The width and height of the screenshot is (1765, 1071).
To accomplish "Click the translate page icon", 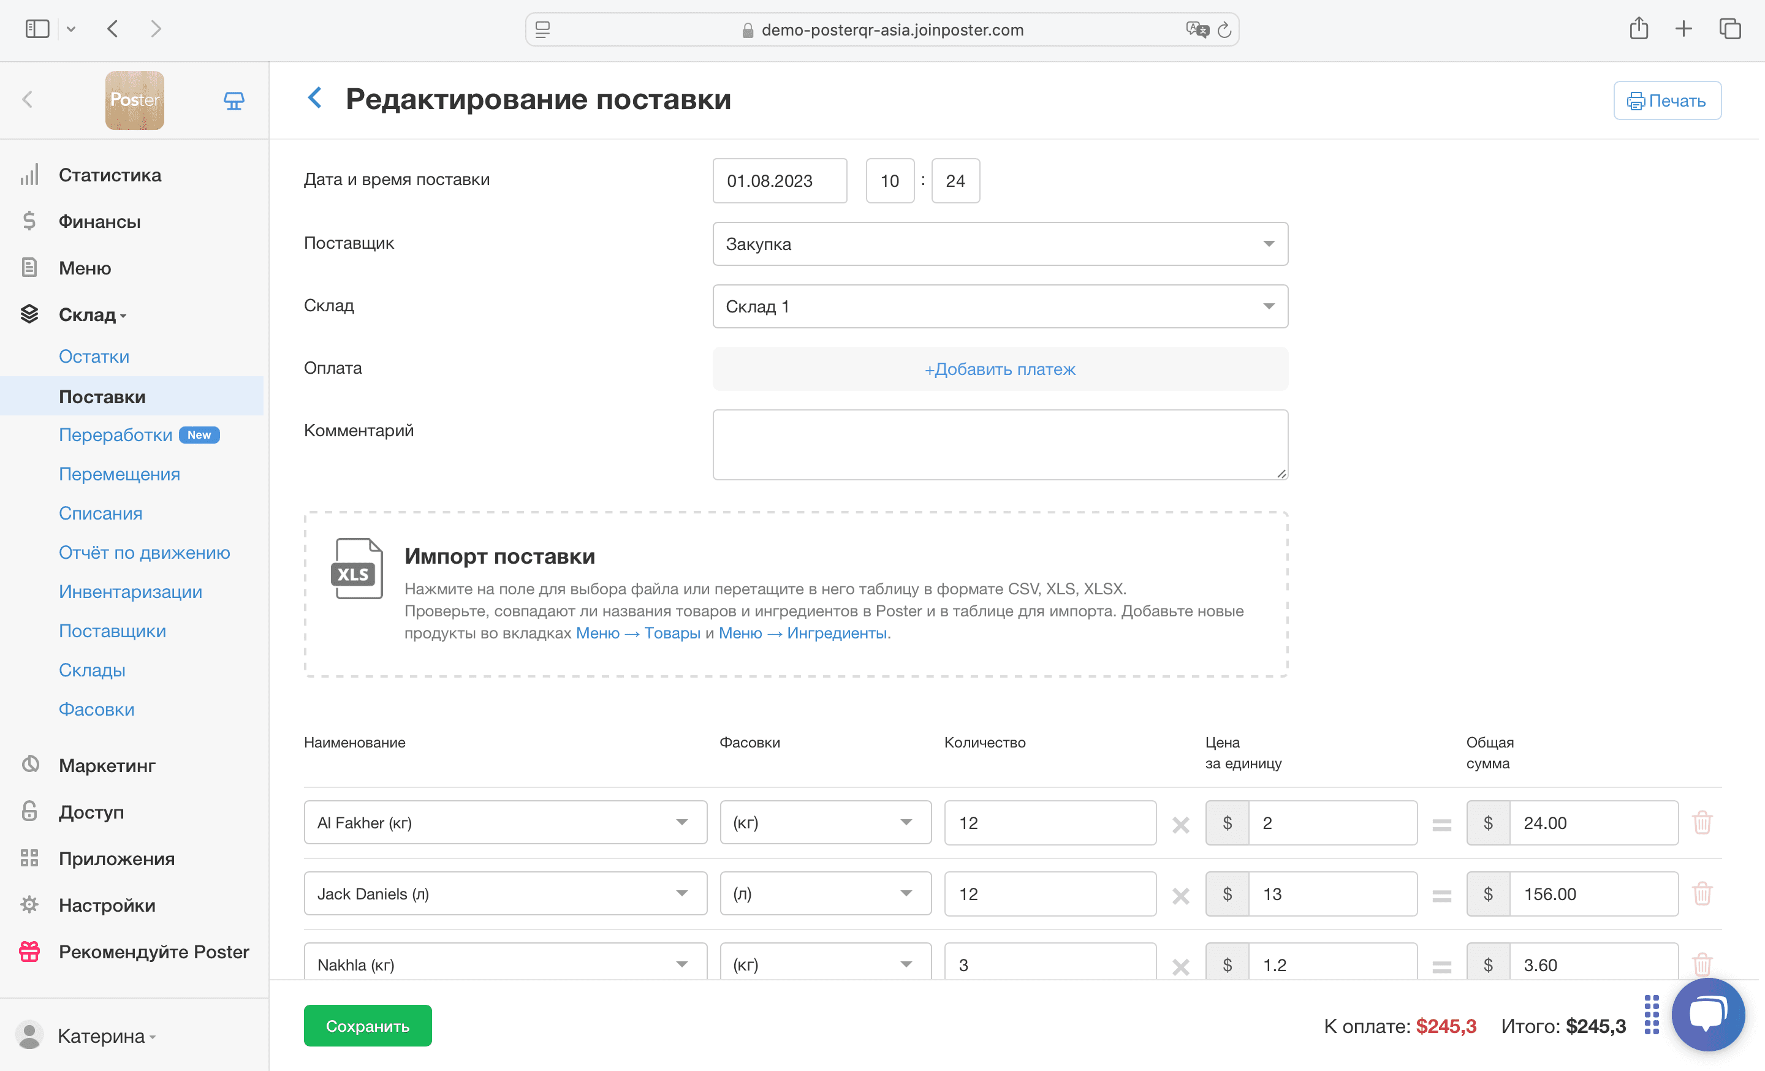I will pyautogui.click(x=1196, y=29).
